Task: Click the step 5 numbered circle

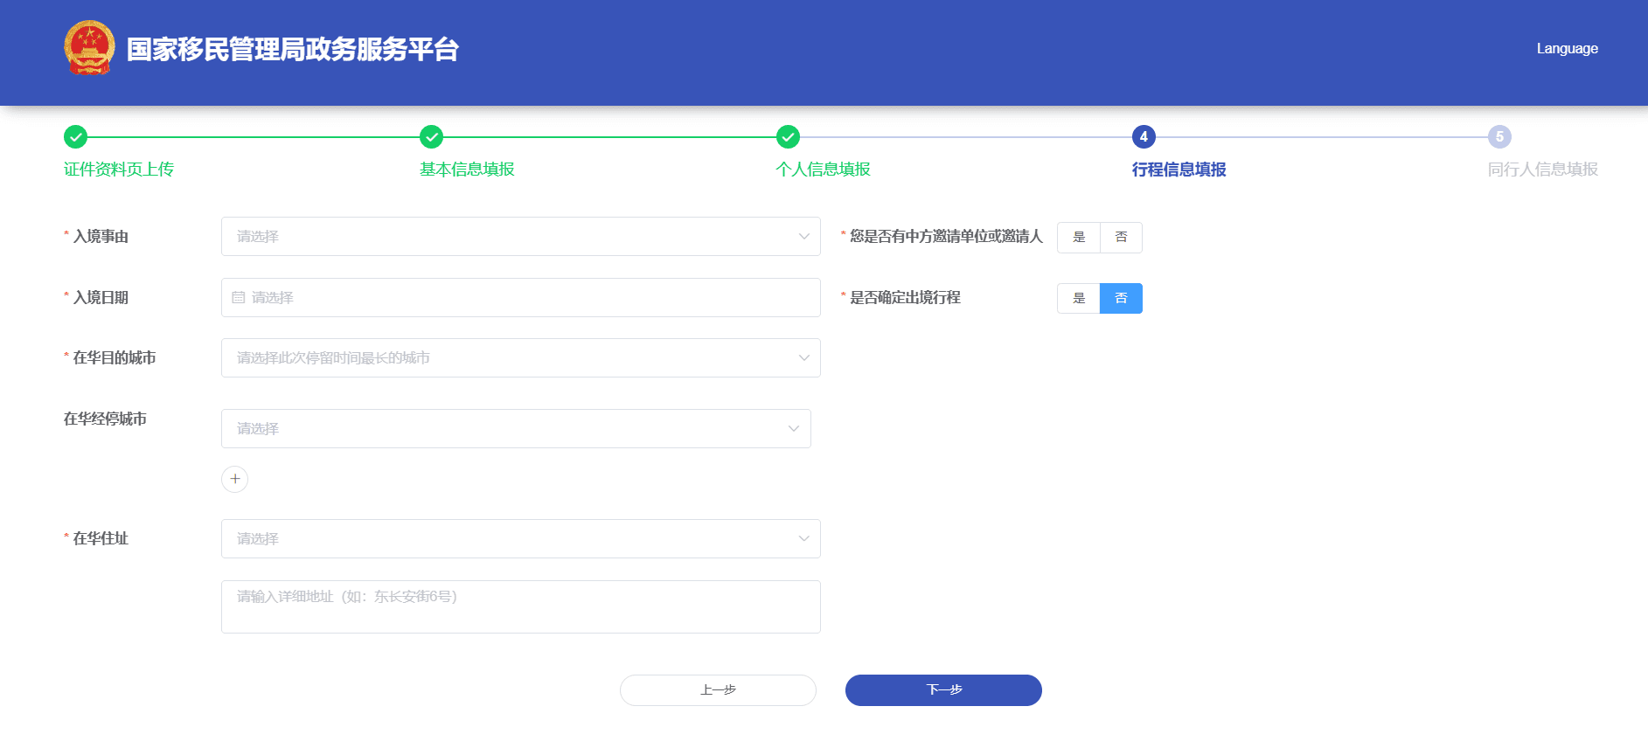Action: 1500,136
